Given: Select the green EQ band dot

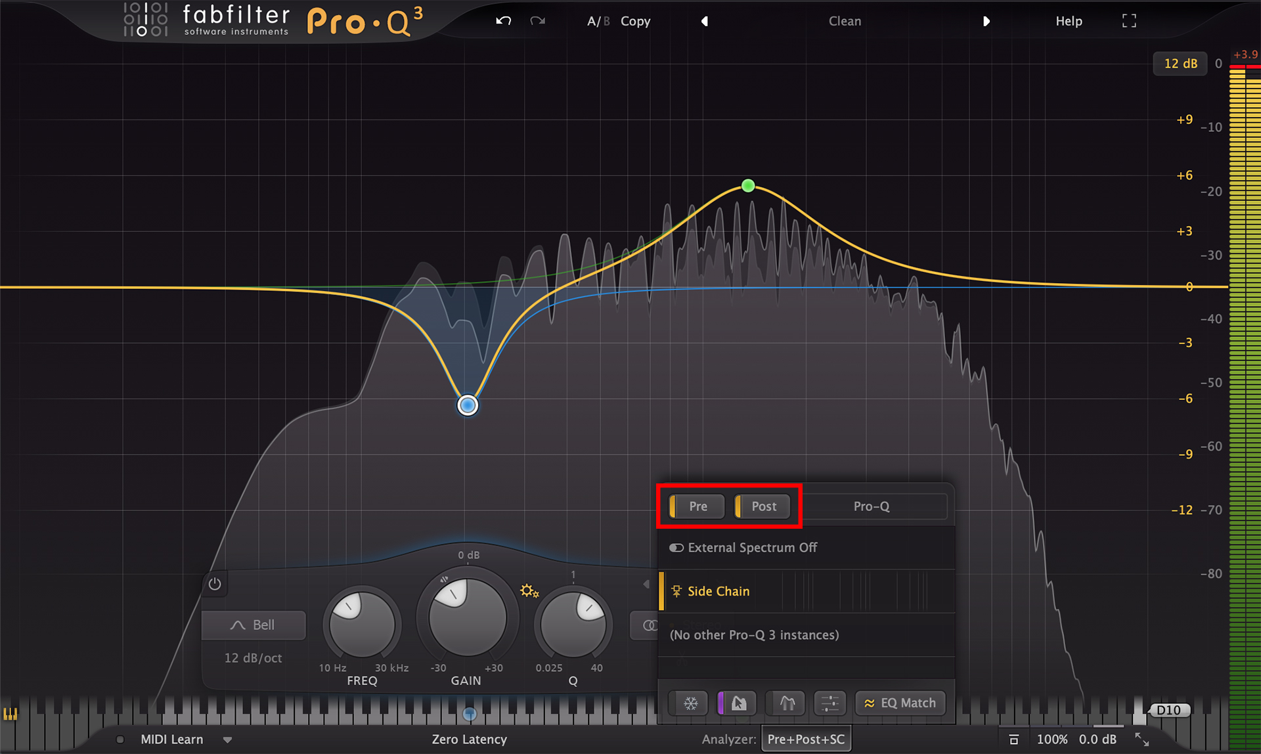Looking at the screenshot, I should tap(748, 186).
